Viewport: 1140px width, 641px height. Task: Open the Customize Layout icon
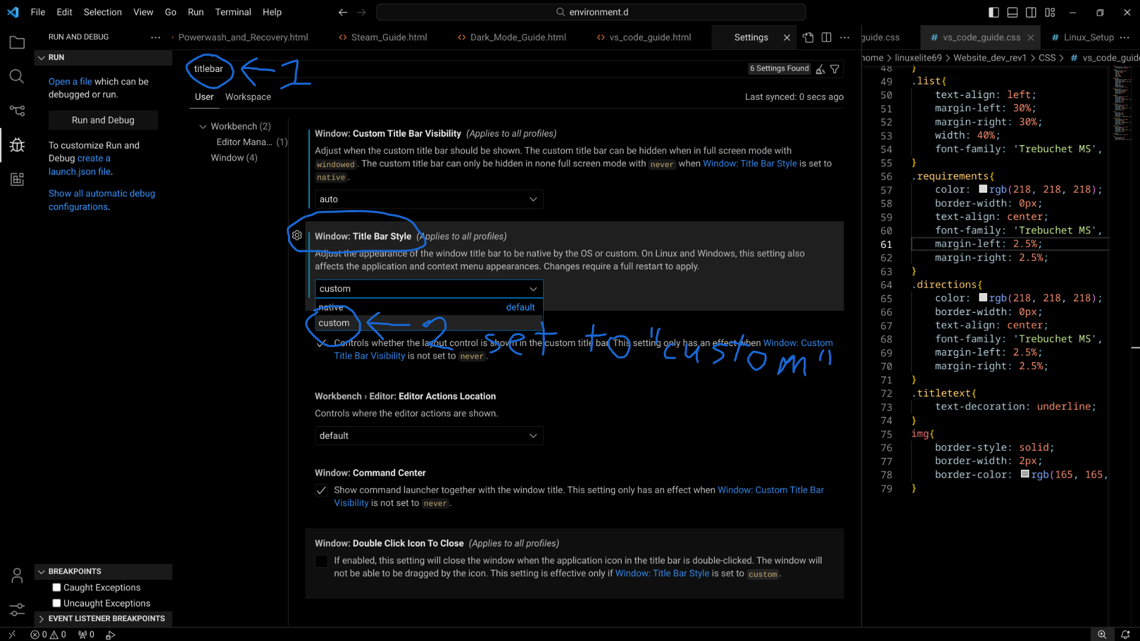[1050, 12]
